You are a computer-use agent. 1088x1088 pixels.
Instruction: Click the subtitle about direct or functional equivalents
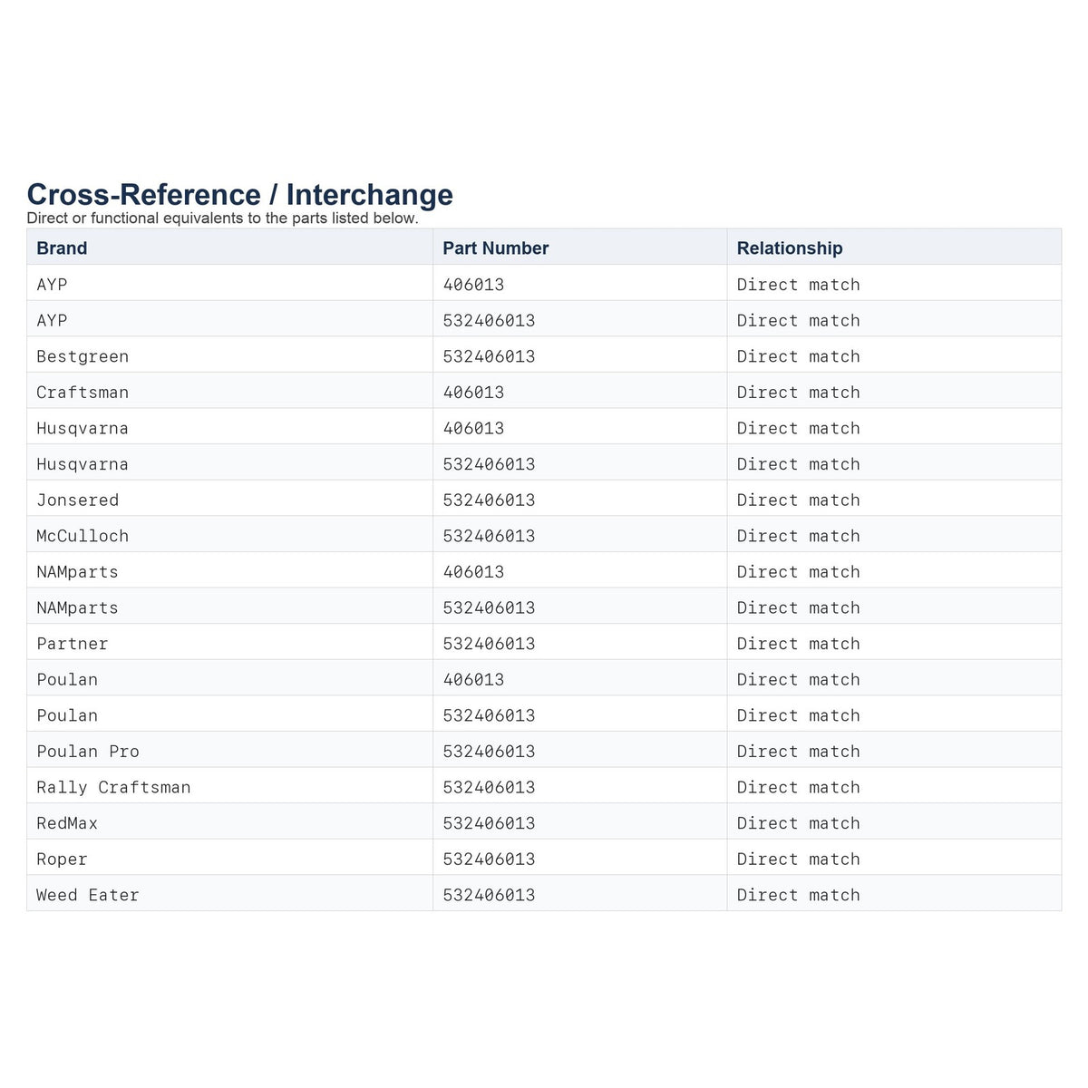[x=223, y=219]
